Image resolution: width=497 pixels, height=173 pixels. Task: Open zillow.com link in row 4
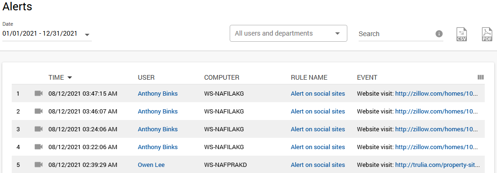[x=436, y=147]
